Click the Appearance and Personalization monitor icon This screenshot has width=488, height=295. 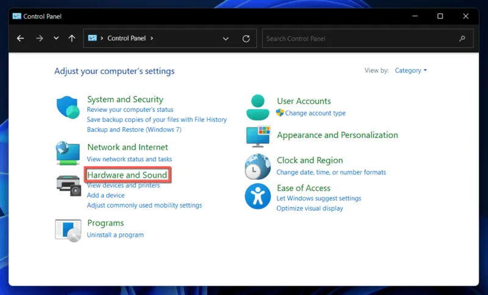coord(257,137)
